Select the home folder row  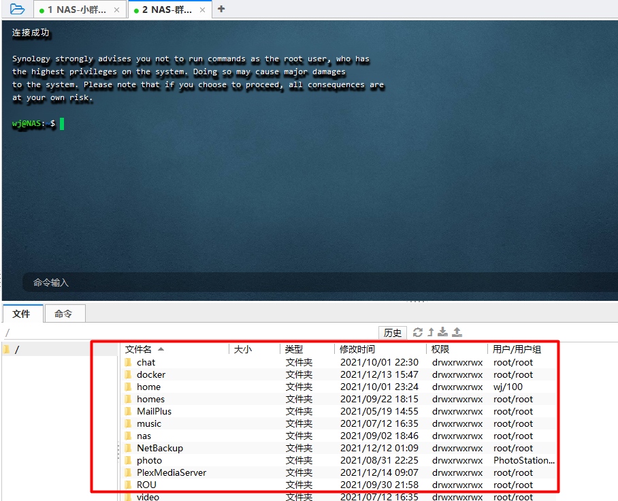[339, 387]
